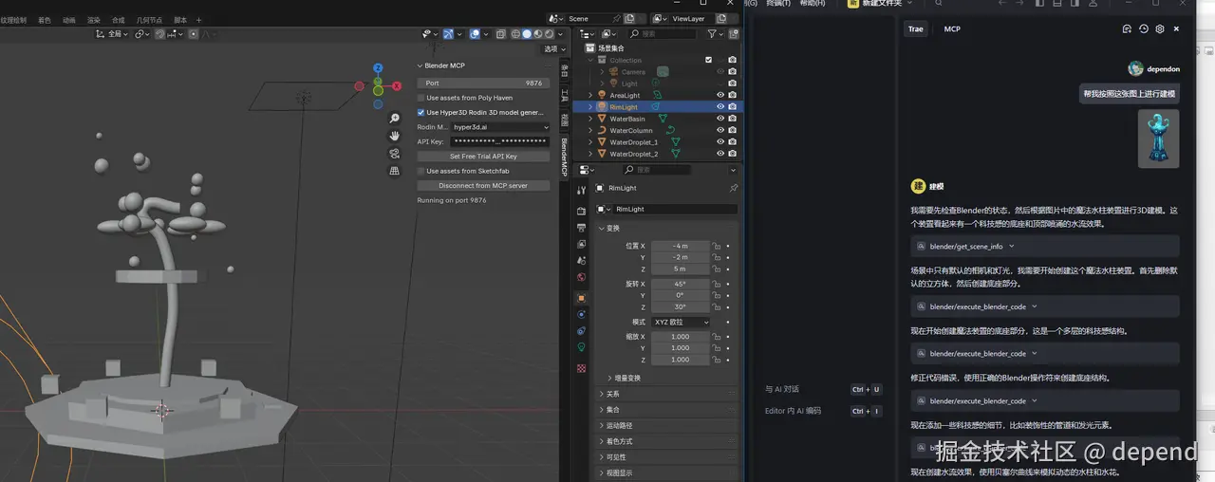Switch to the MCP tab
The width and height of the screenshot is (1215, 482).
click(x=951, y=29)
